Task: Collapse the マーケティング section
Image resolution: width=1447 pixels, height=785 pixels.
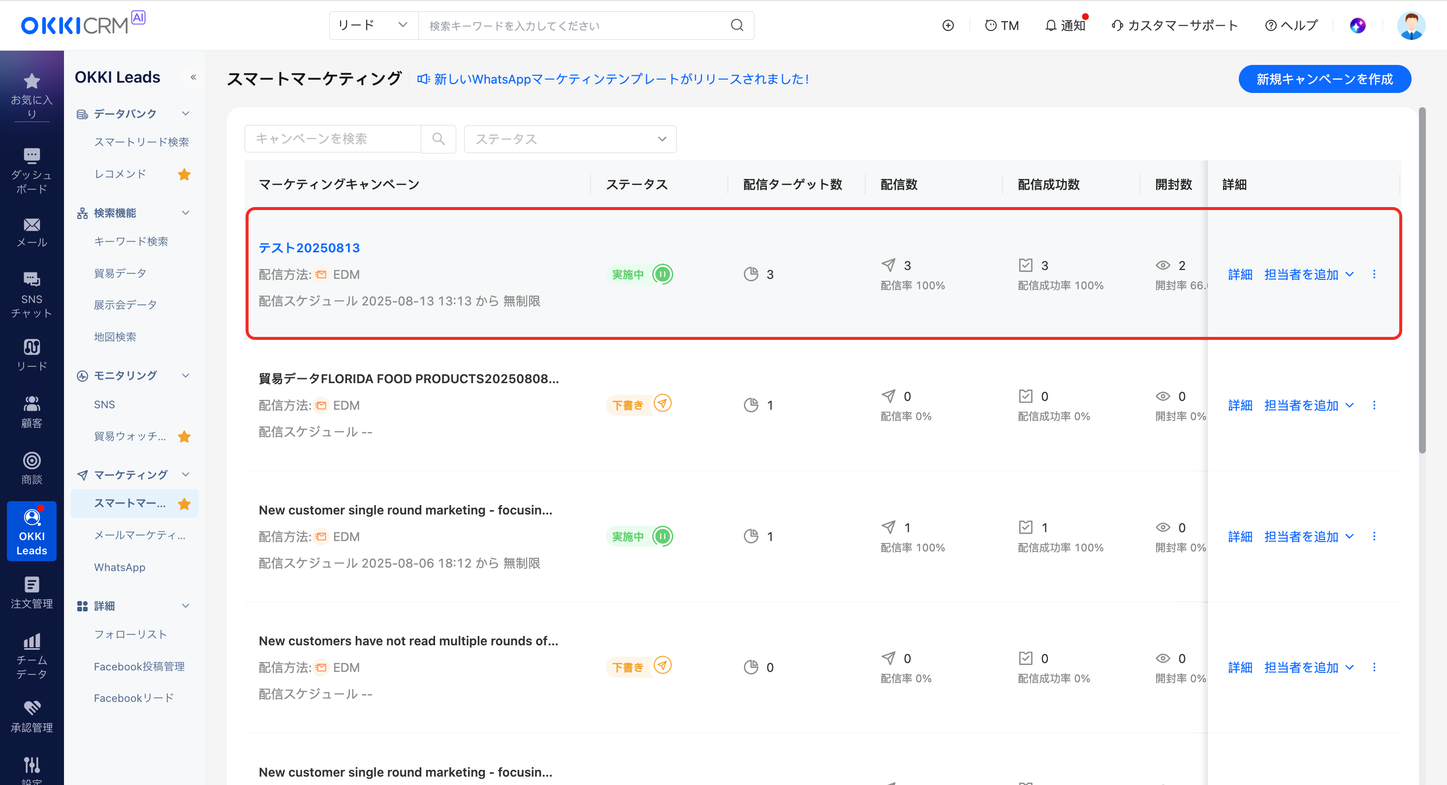Action: [x=186, y=475]
